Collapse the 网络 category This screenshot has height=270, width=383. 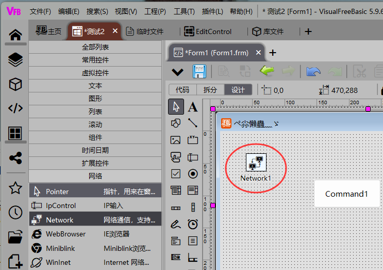pos(95,176)
